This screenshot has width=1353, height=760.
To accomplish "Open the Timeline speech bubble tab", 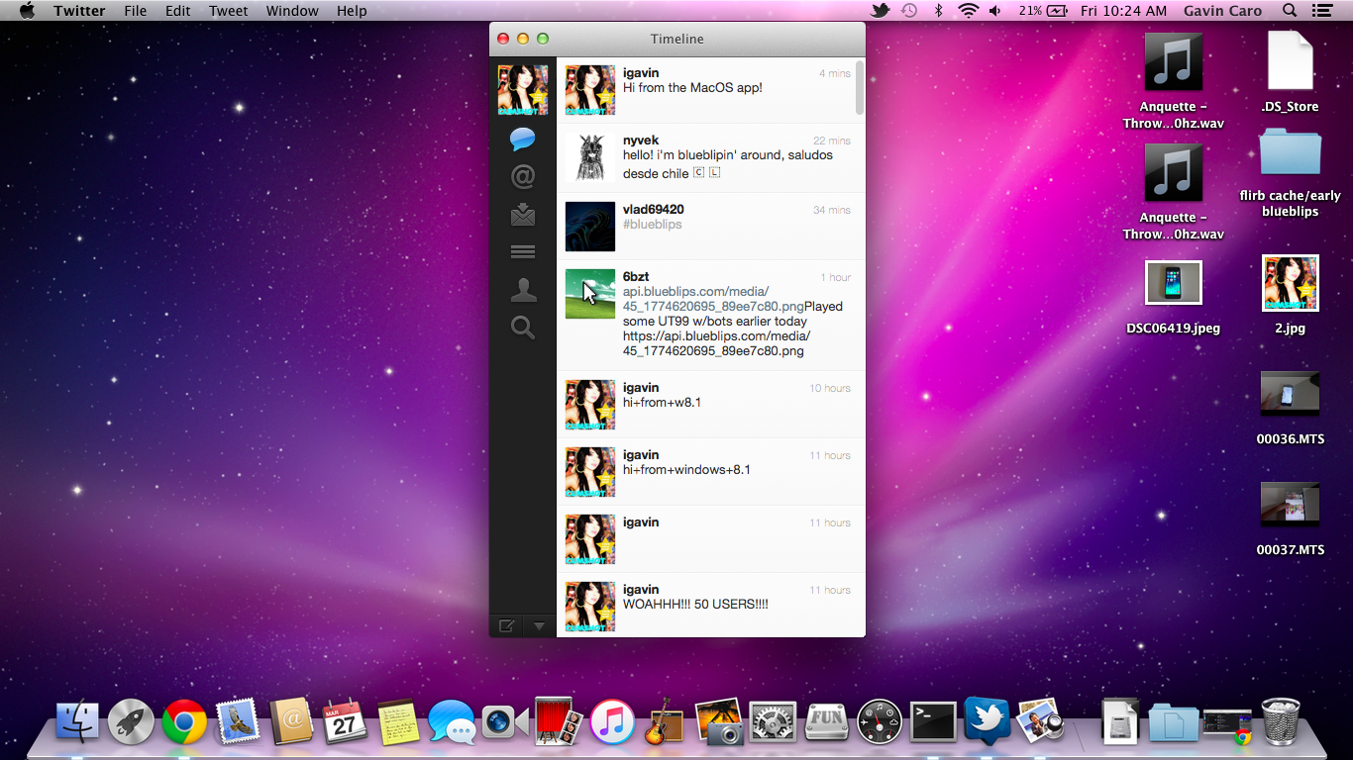I will point(522,139).
